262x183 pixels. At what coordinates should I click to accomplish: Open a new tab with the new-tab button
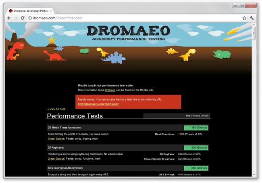click(x=58, y=11)
